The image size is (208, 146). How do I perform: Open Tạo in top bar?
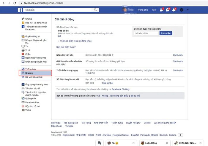[154, 10]
